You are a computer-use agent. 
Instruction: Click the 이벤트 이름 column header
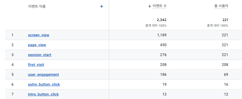(x=37, y=6)
